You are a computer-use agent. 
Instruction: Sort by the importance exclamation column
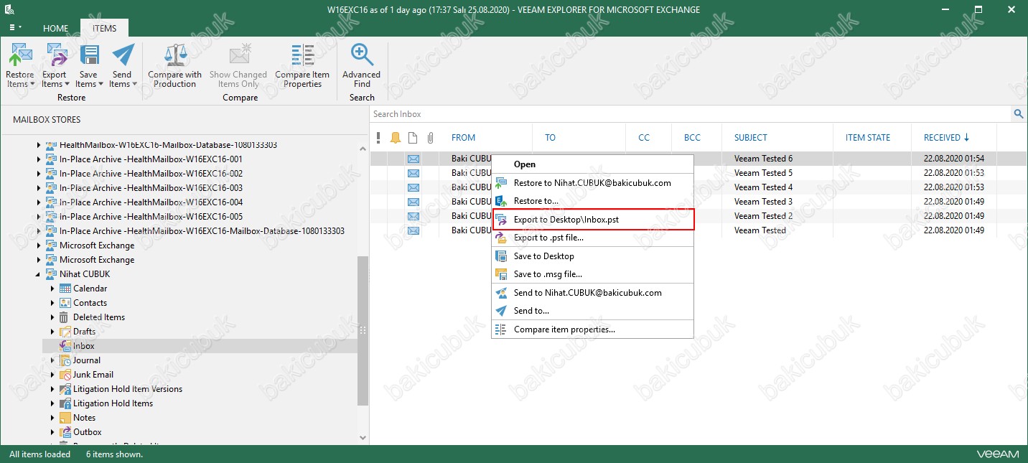pos(378,138)
